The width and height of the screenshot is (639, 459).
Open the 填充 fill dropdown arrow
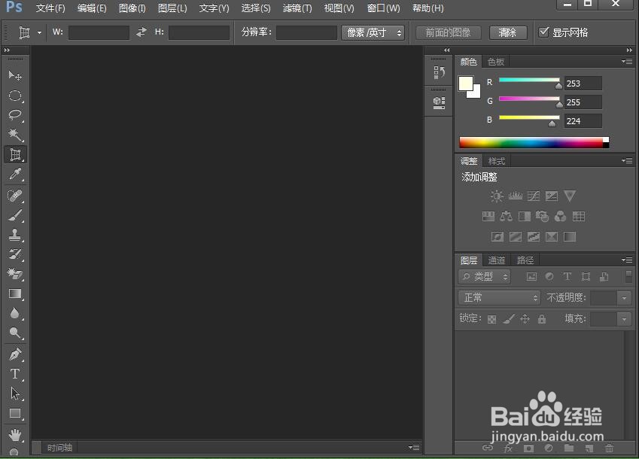(x=625, y=319)
